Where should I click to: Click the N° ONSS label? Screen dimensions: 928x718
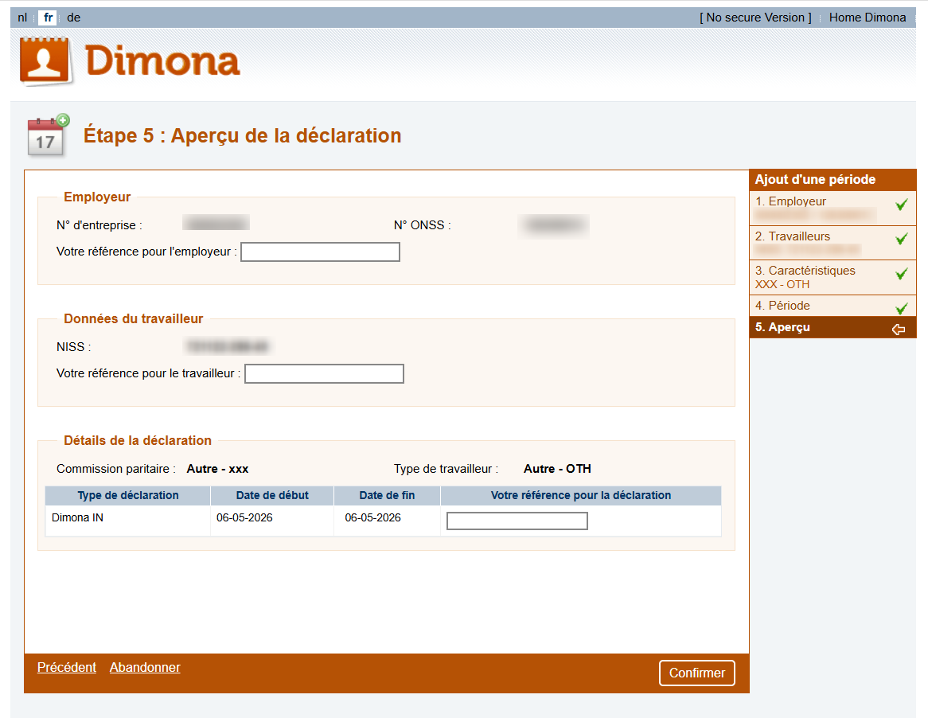click(x=422, y=225)
